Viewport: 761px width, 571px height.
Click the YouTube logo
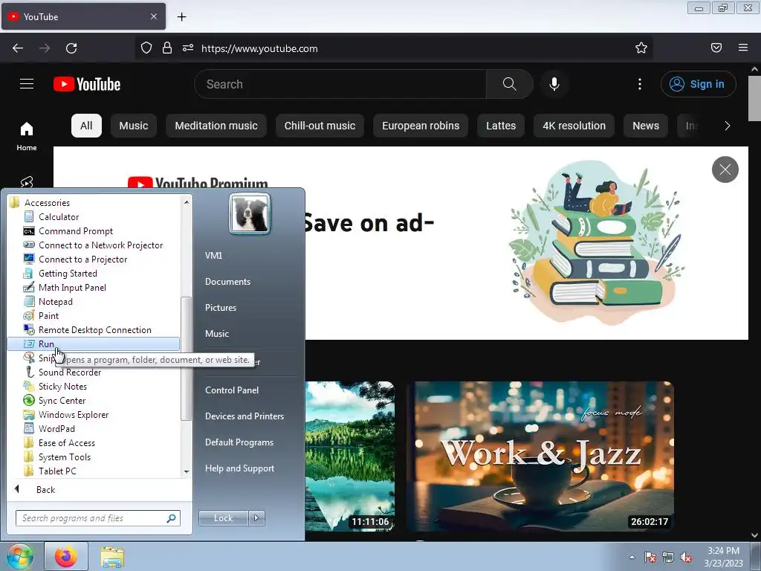87,84
